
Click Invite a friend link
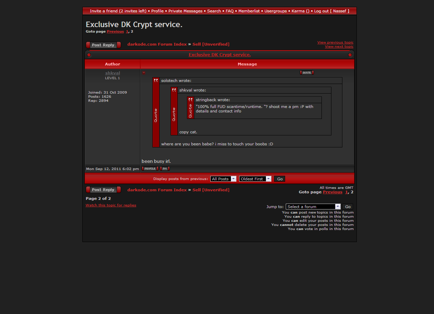(x=118, y=11)
